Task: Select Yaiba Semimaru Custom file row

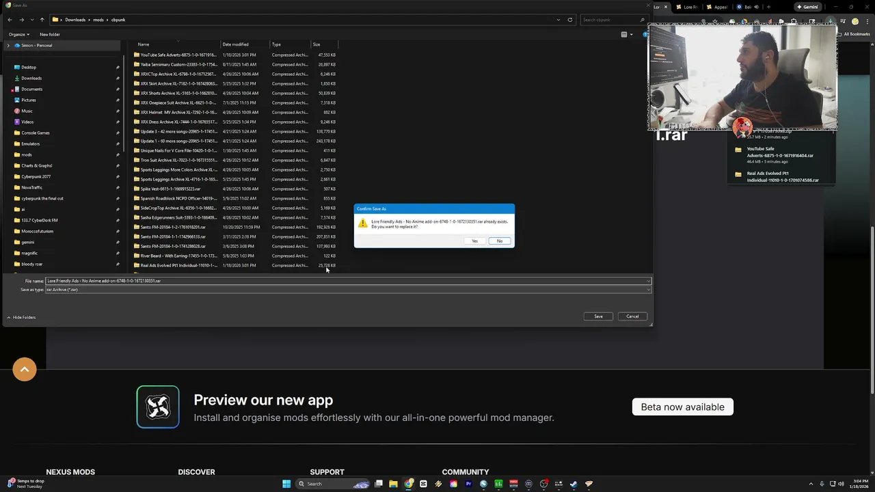Action: (x=234, y=64)
